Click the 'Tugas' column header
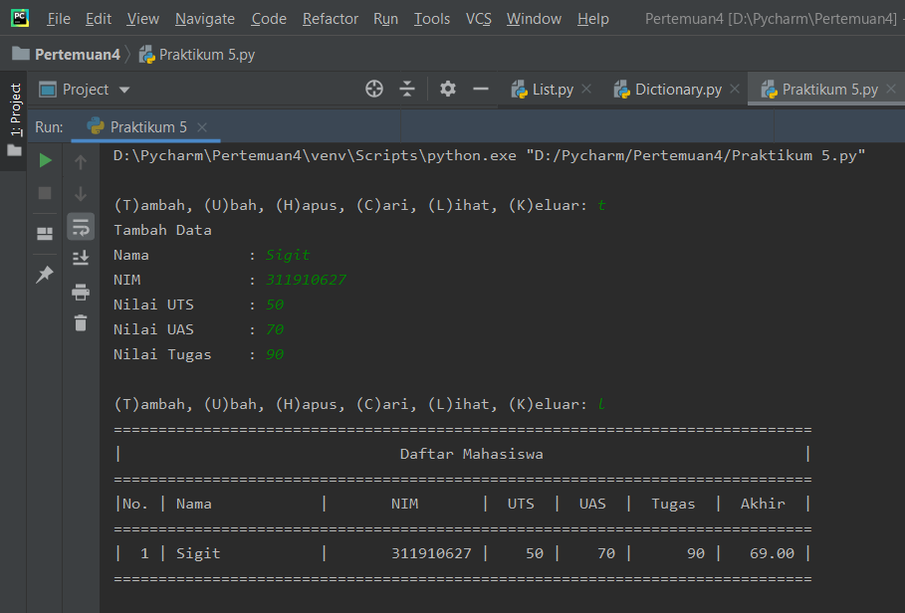Viewport: 905px width, 613px height. pos(673,504)
